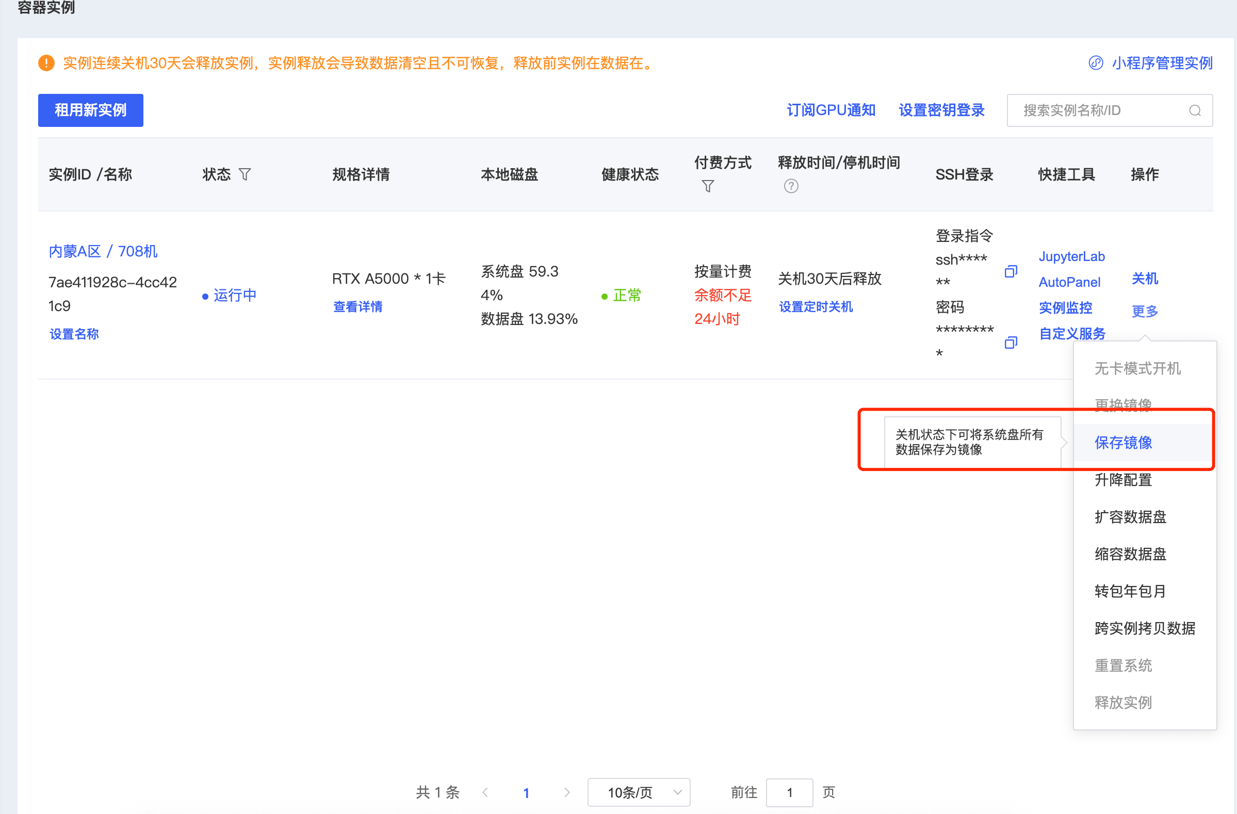This screenshot has width=1237, height=814.
Task: Click 设置定时关机 link
Action: 815,307
